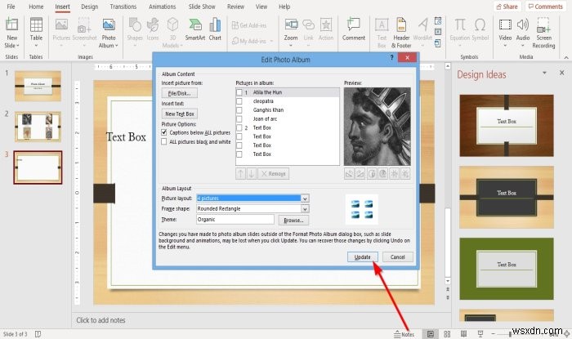Select slide 2 thumbnail in slide panel
Viewport: 572px width, 339px height.
click(x=38, y=127)
